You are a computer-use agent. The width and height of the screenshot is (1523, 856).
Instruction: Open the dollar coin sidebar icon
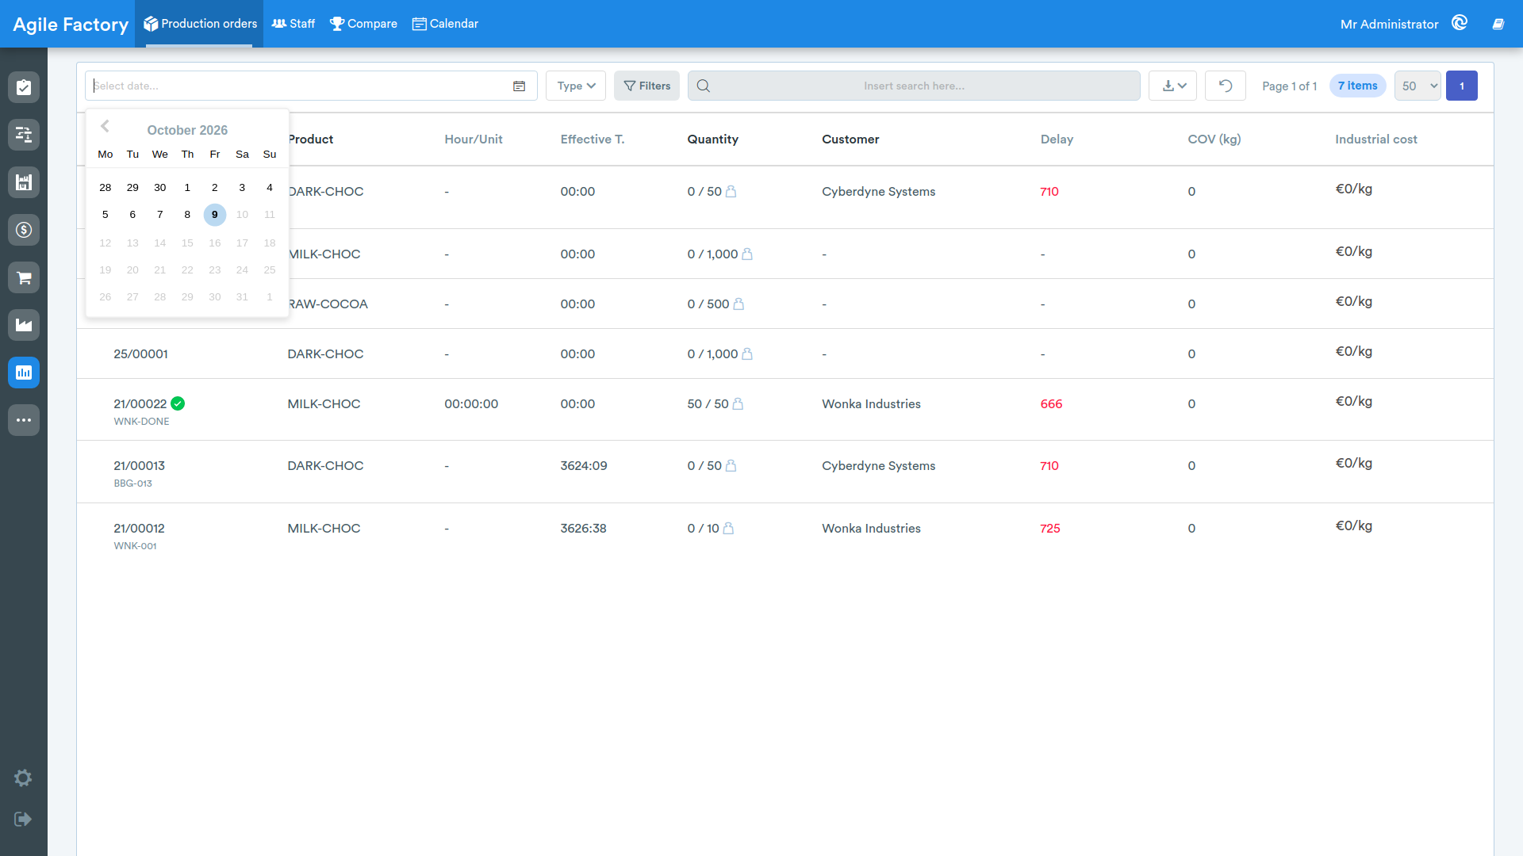(24, 230)
